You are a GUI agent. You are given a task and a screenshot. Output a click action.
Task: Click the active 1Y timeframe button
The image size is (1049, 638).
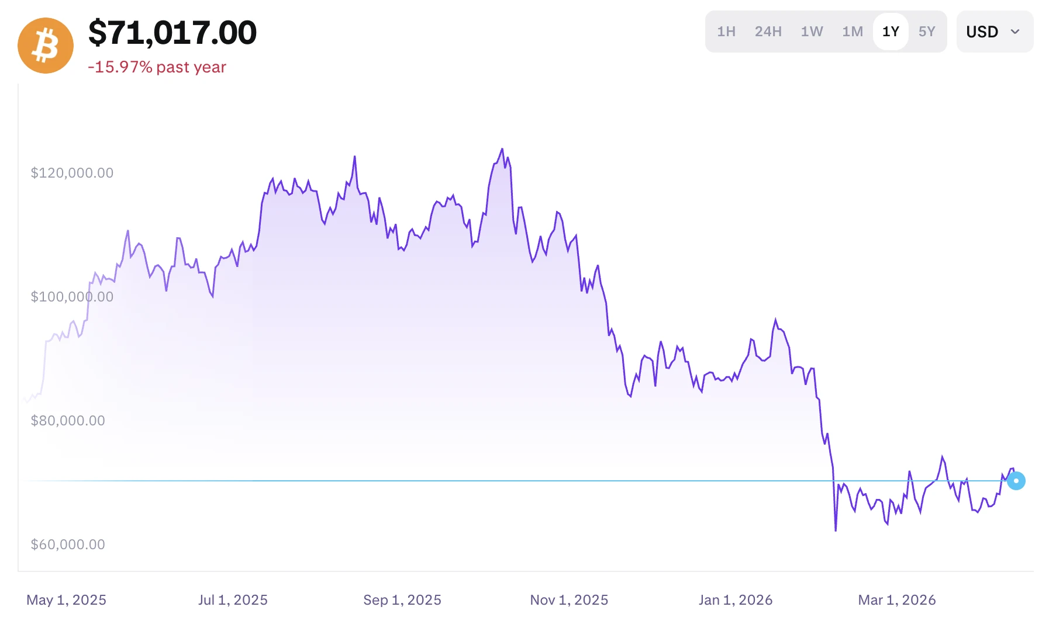890,32
